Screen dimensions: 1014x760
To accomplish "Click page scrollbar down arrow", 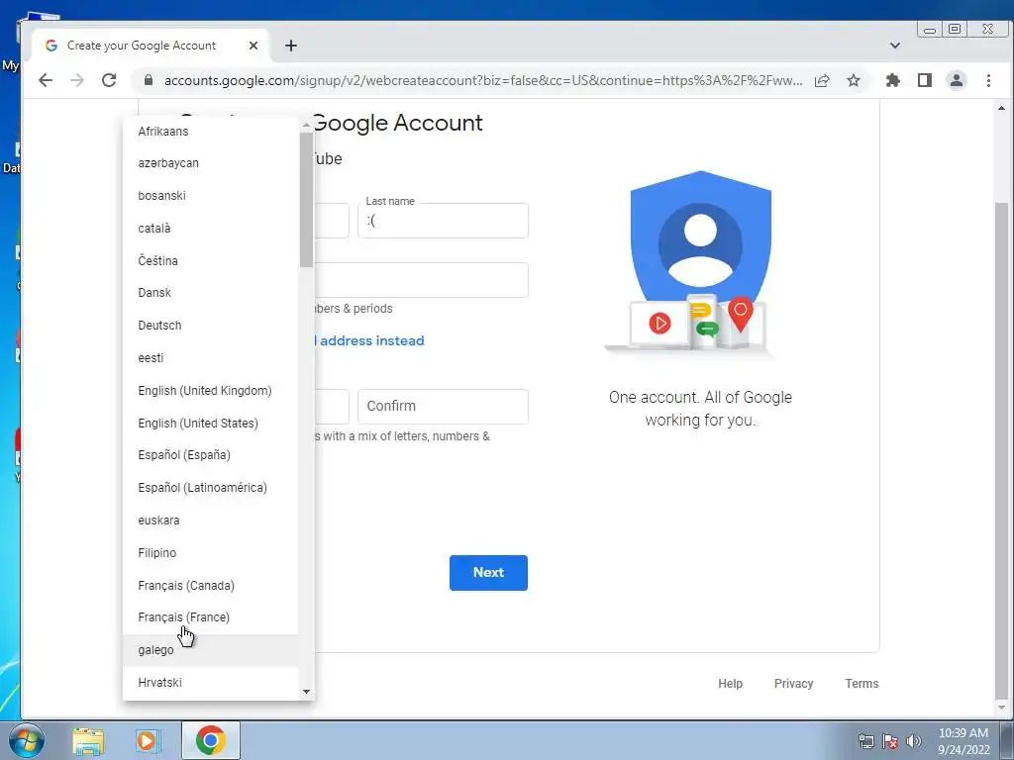I will (x=1002, y=708).
